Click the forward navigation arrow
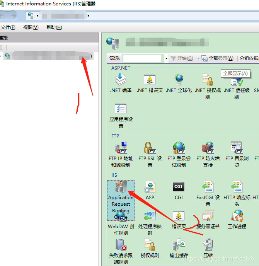This screenshot has width=259, height=266. [13, 16]
